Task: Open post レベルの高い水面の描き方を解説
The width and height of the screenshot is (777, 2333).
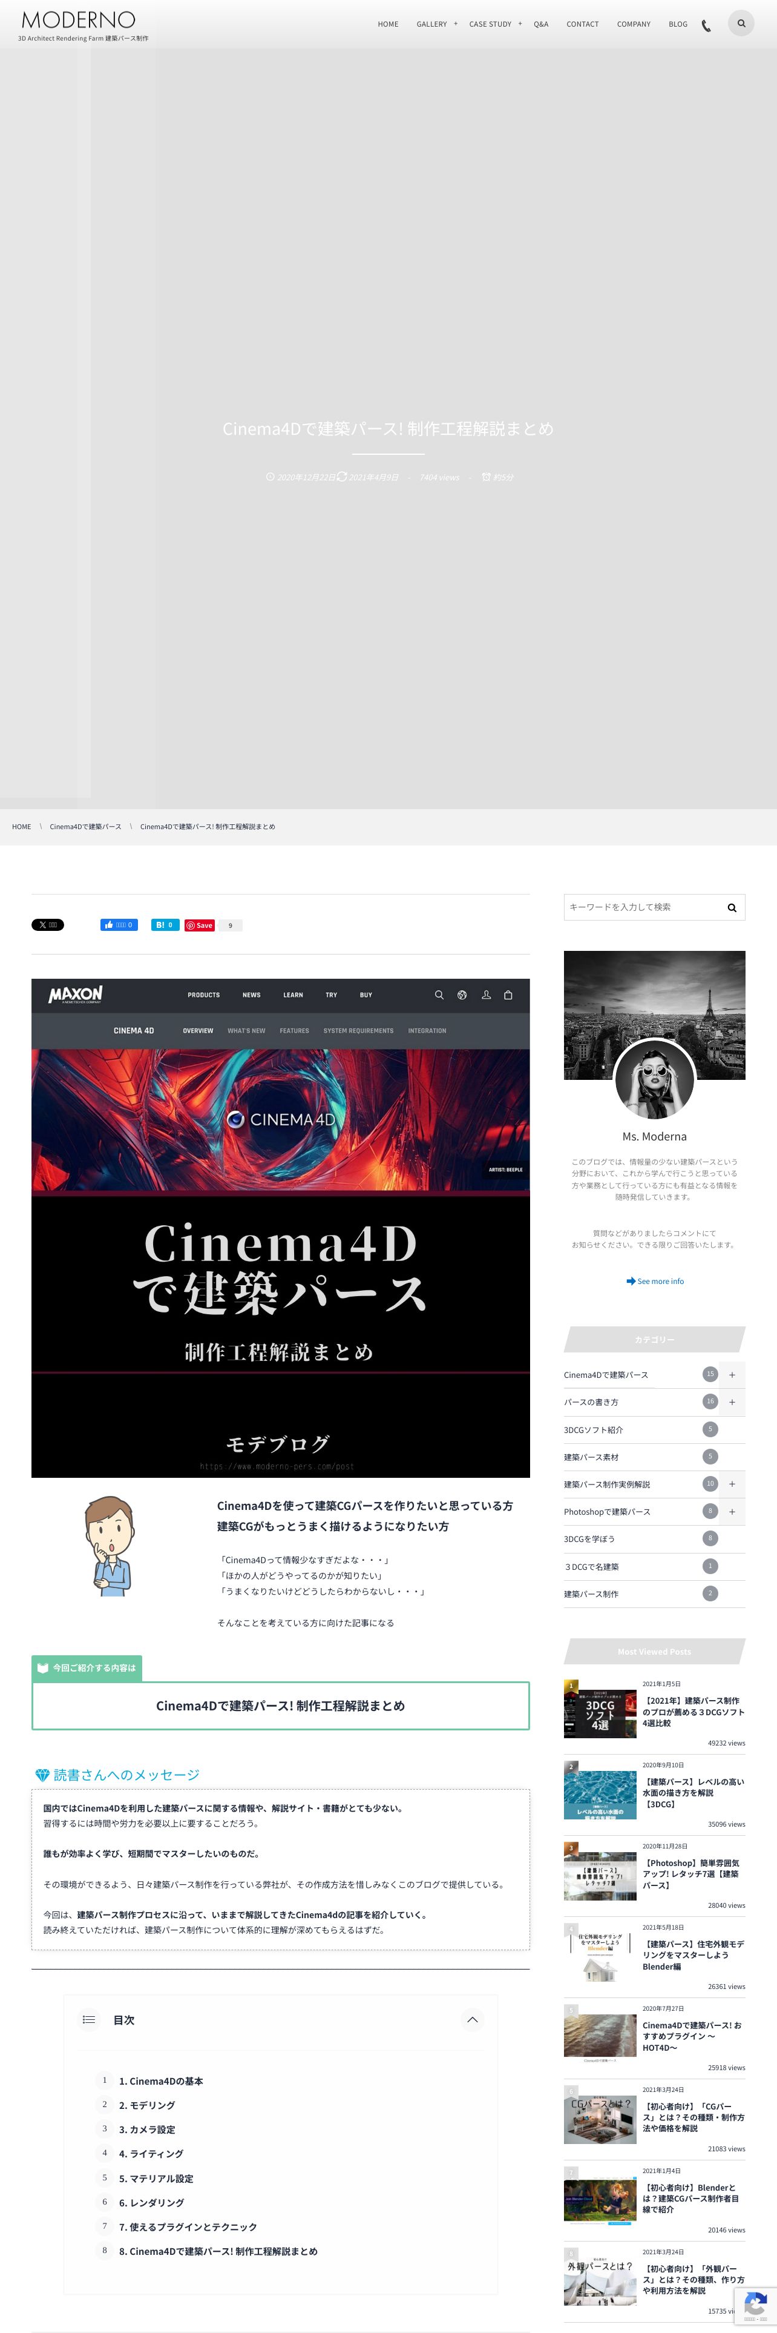Action: [x=693, y=1792]
